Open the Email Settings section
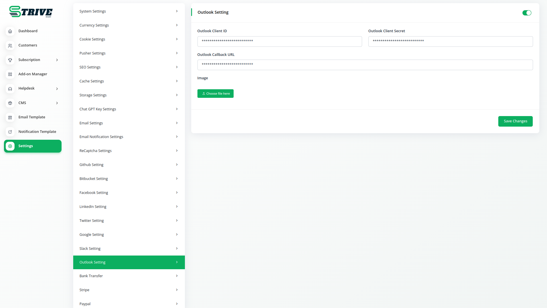547x308 pixels. [129, 123]
